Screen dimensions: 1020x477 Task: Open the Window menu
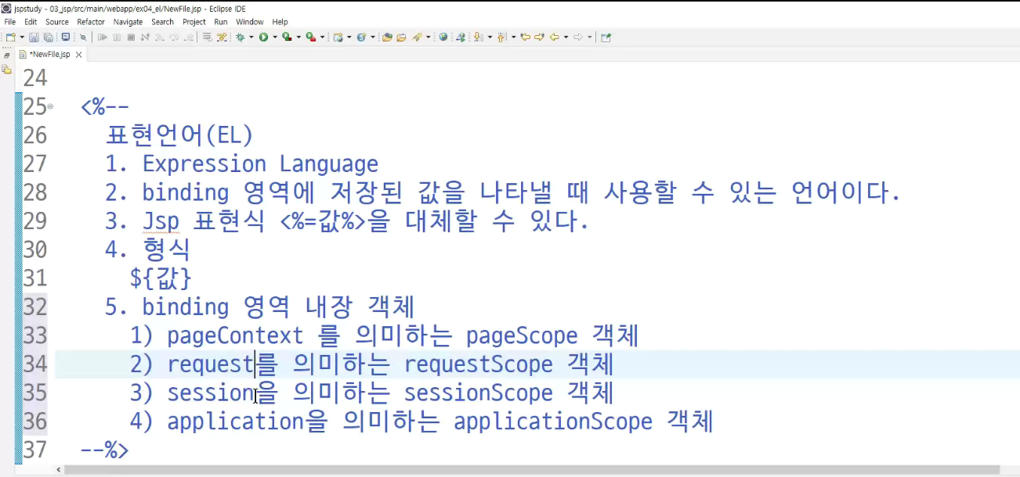click(250, 22)
